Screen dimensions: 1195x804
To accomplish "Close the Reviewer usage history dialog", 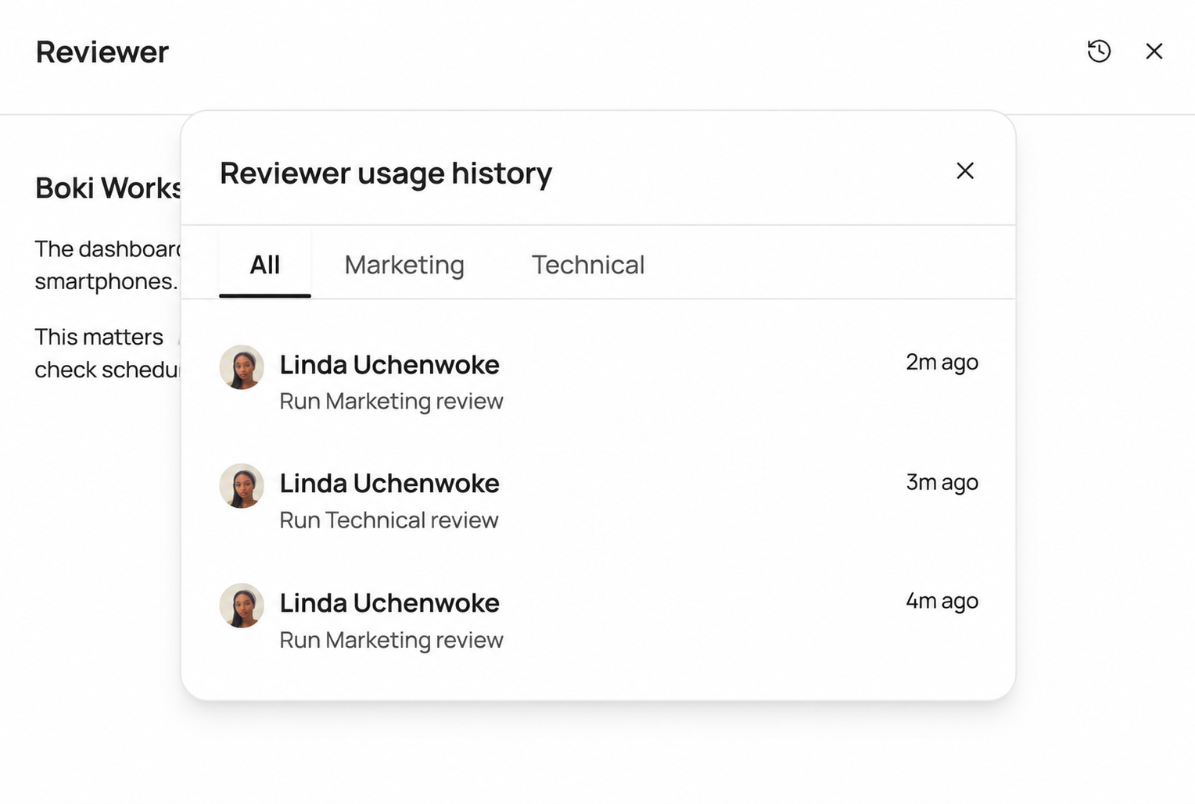I will coord(965,171).
